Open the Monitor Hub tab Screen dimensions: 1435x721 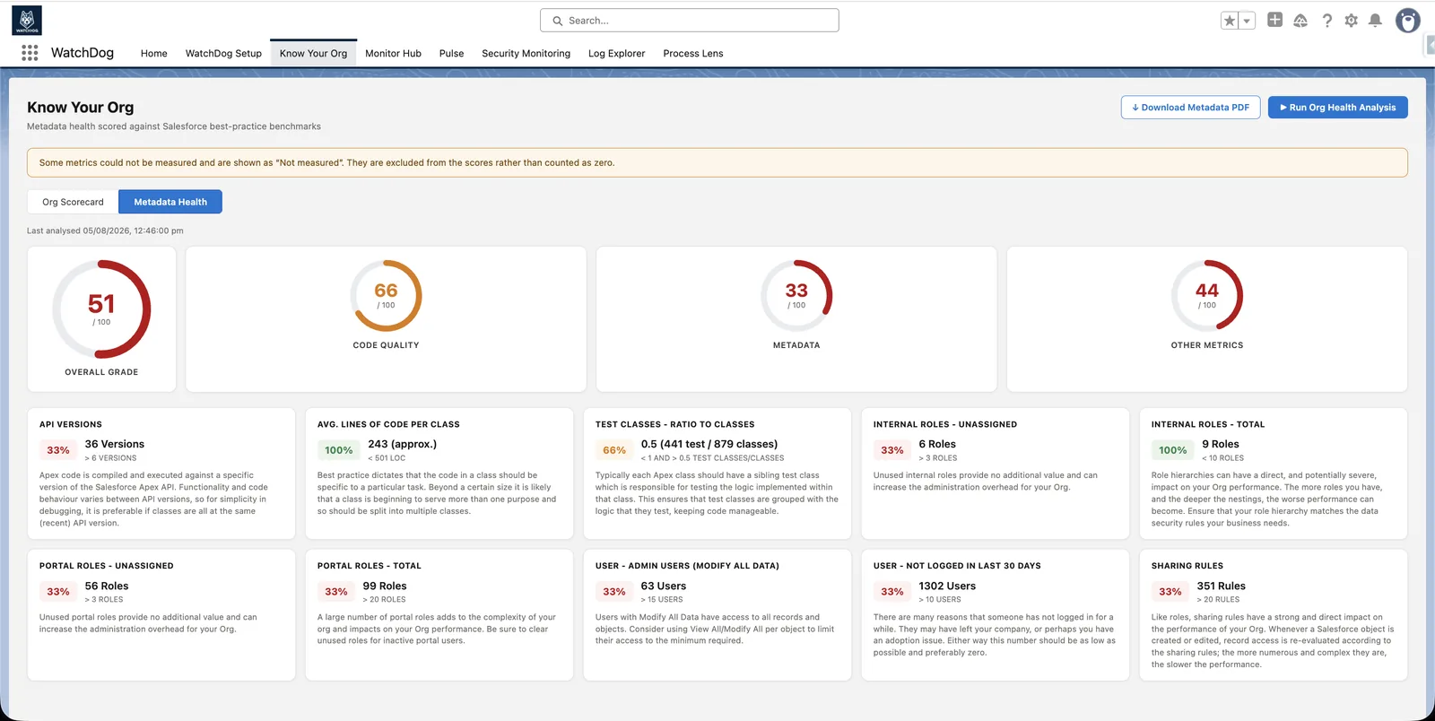click(x=393, y=53)
